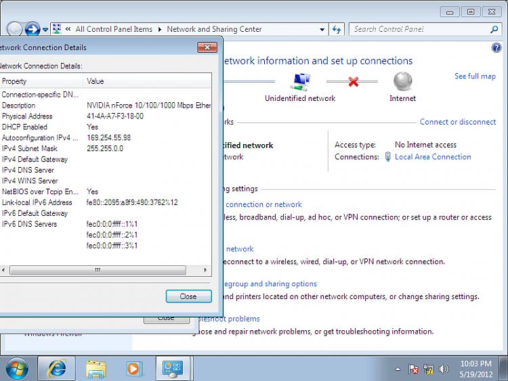Click the Close button in details dialog
Screen dimensions: 508x381
point(188,296)
